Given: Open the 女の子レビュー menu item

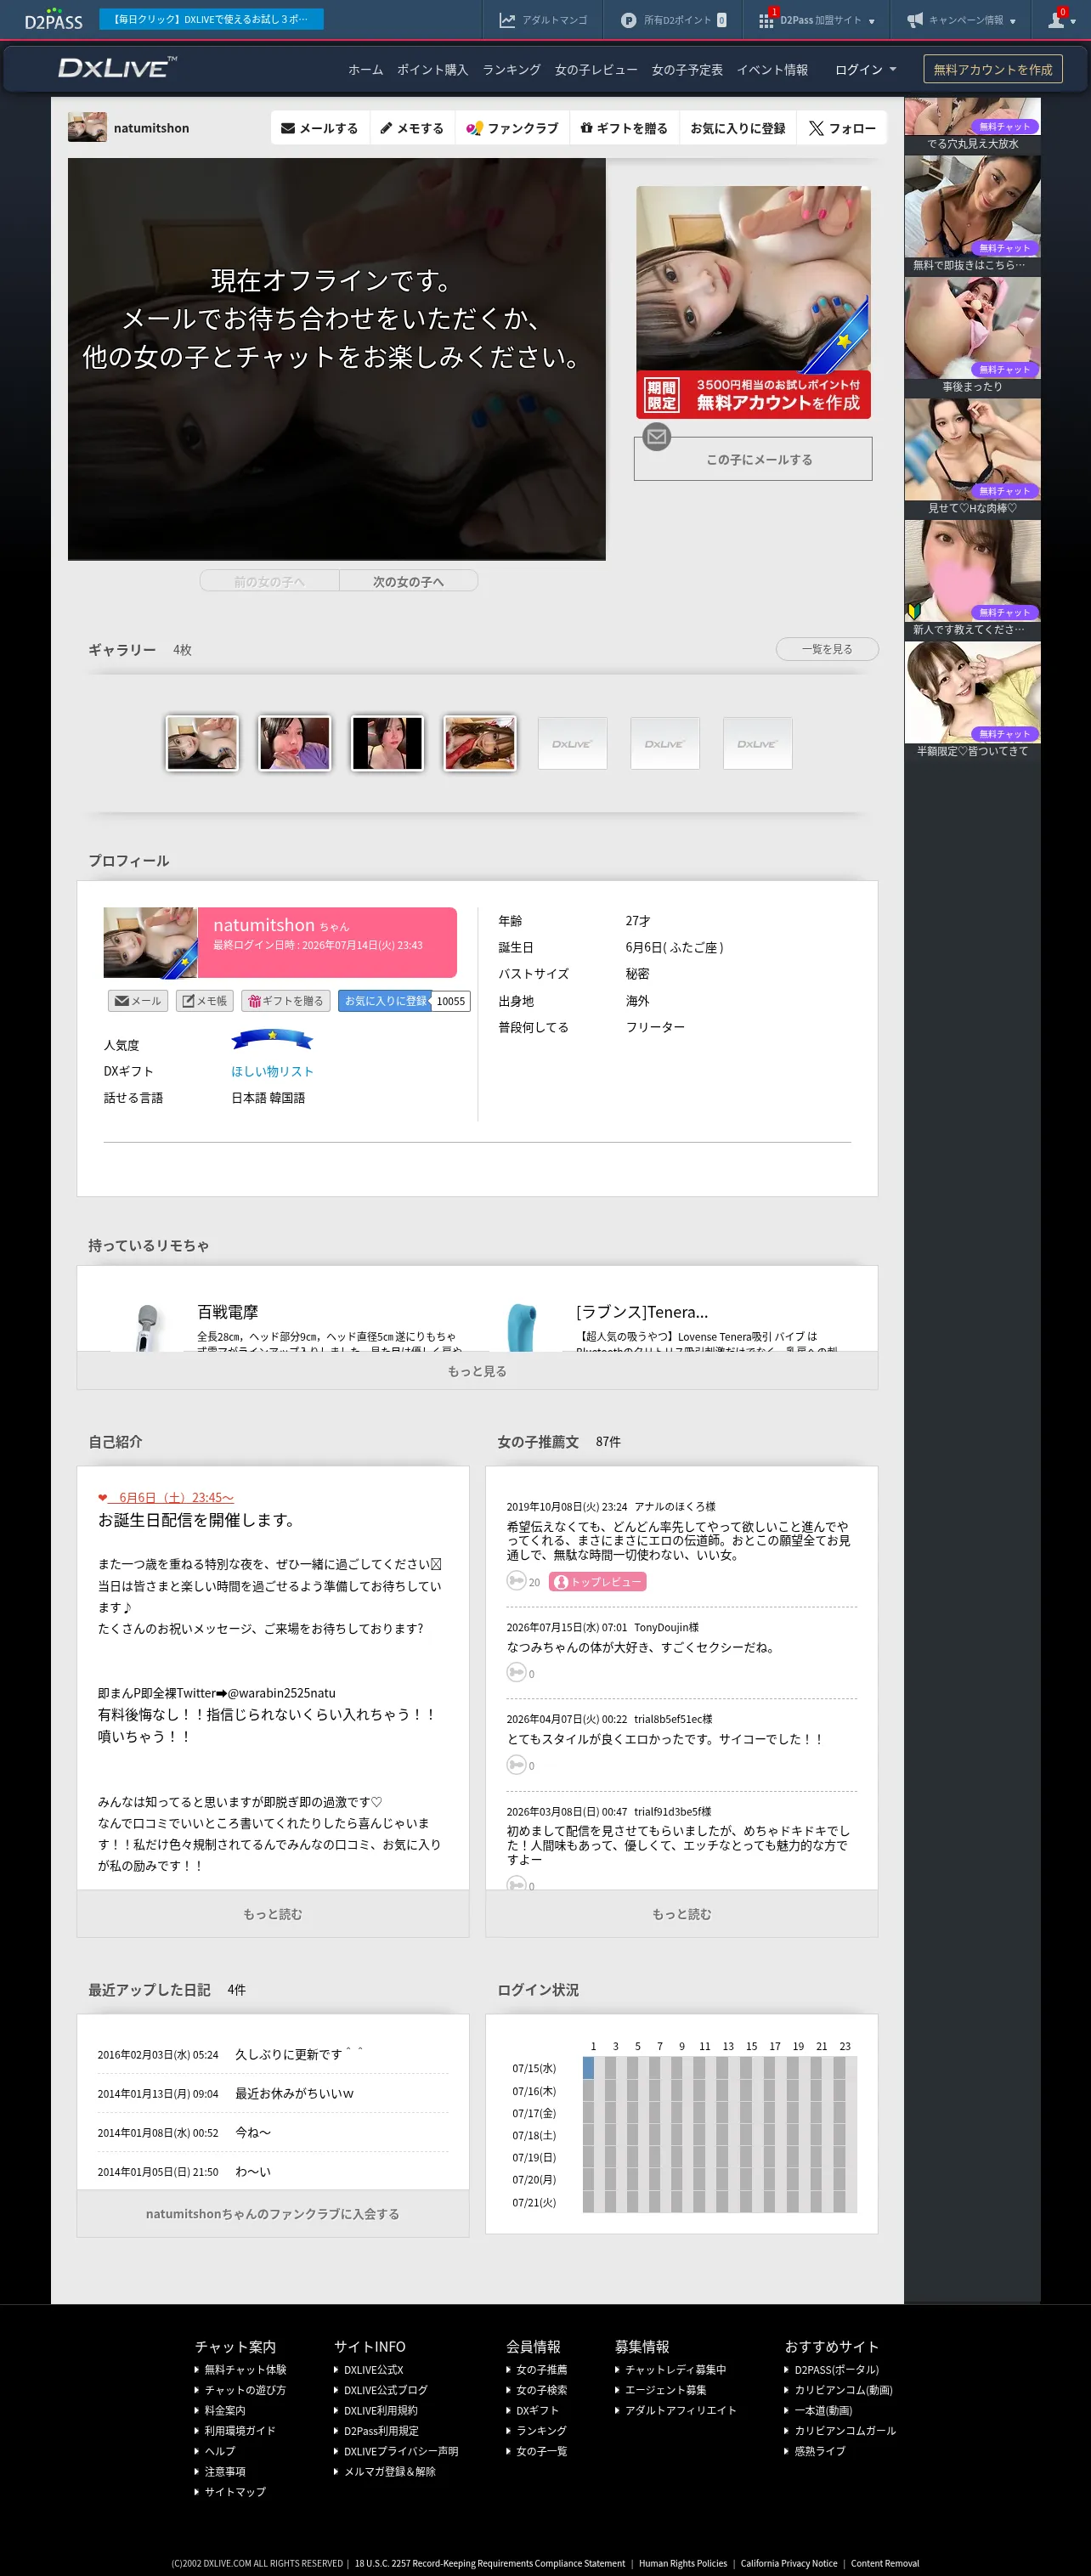Looking at the screenshot, I should coord(596,69).
